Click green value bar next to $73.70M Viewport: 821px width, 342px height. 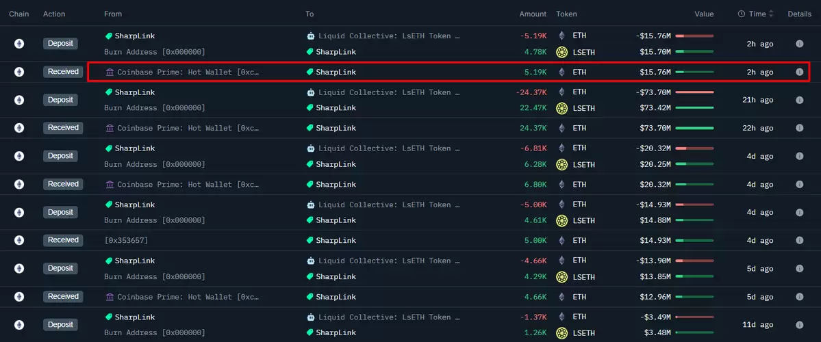[694, 128]
